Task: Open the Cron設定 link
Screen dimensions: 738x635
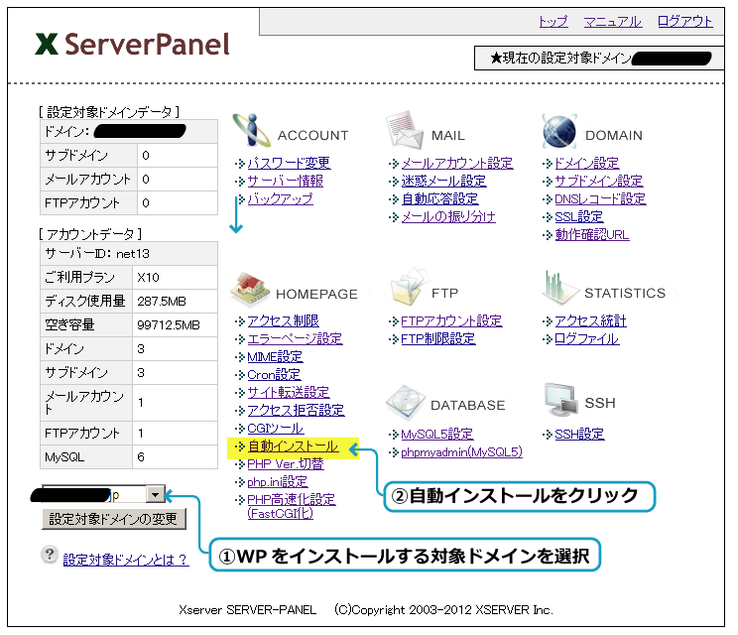Action: [274, 375]
